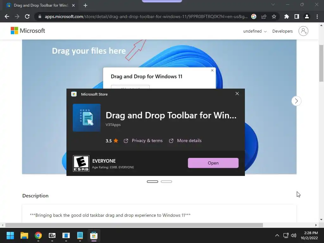Image resolution: width=324 pixels, height=243 pixels.
Task: Open the Developers link
Action: pyautogui.click(x=282, y=31)
